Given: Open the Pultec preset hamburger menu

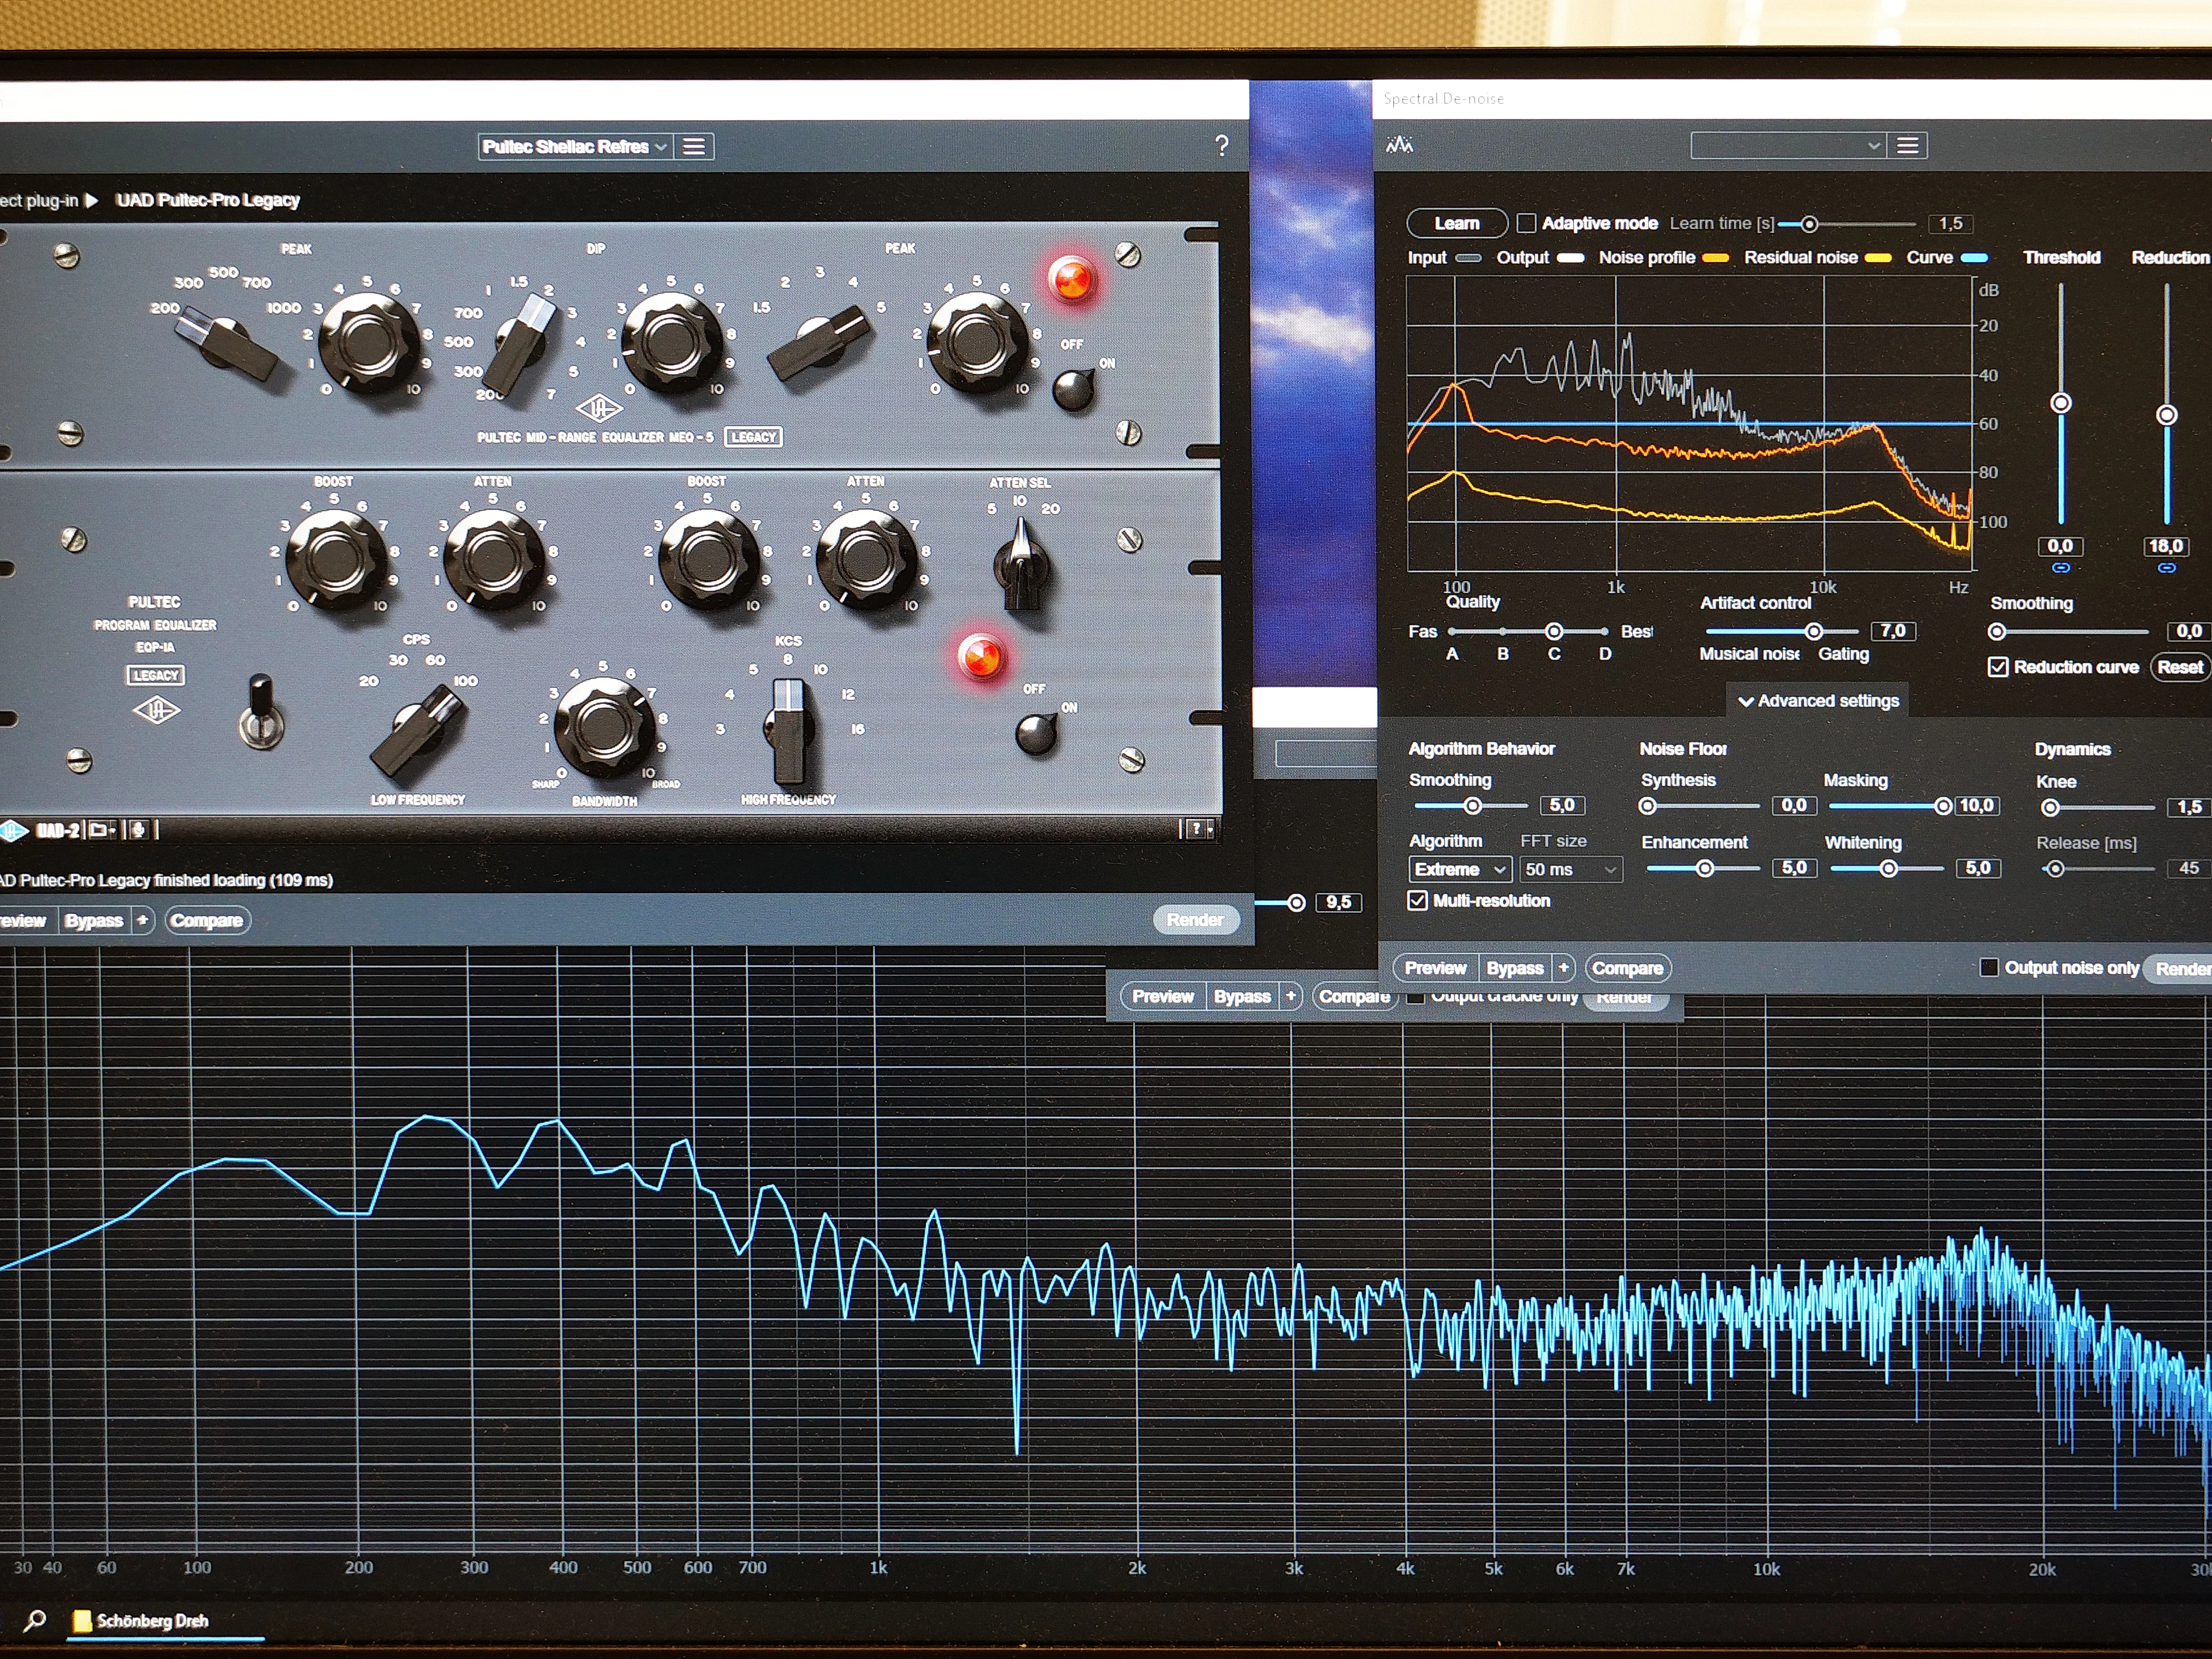Looking at the screenshot, I should [693, 147].
